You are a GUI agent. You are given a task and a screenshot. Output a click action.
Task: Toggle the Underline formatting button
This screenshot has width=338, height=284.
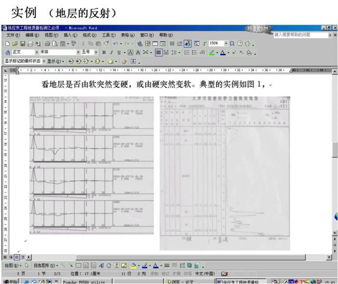click(118, 53)
